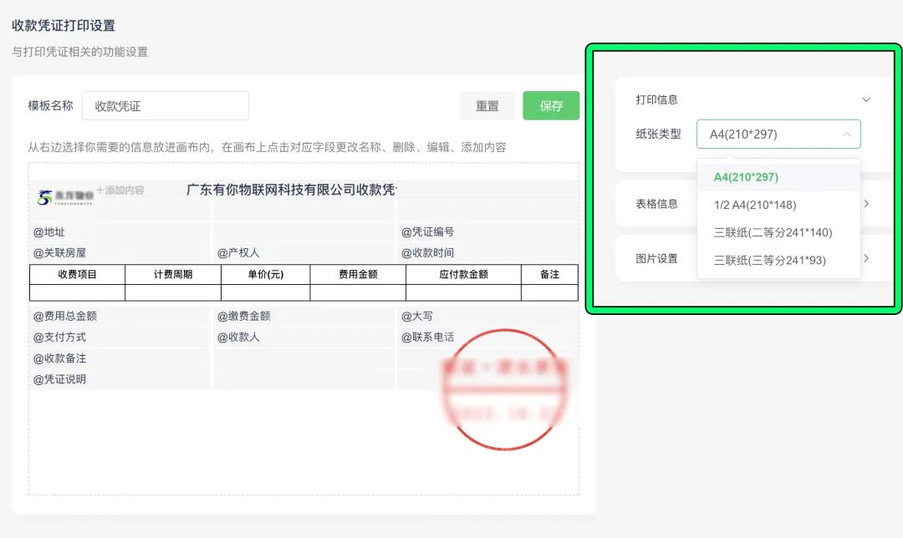Click the @联系电话 field
The image size is (903, 538).
[x=427, y=337]
